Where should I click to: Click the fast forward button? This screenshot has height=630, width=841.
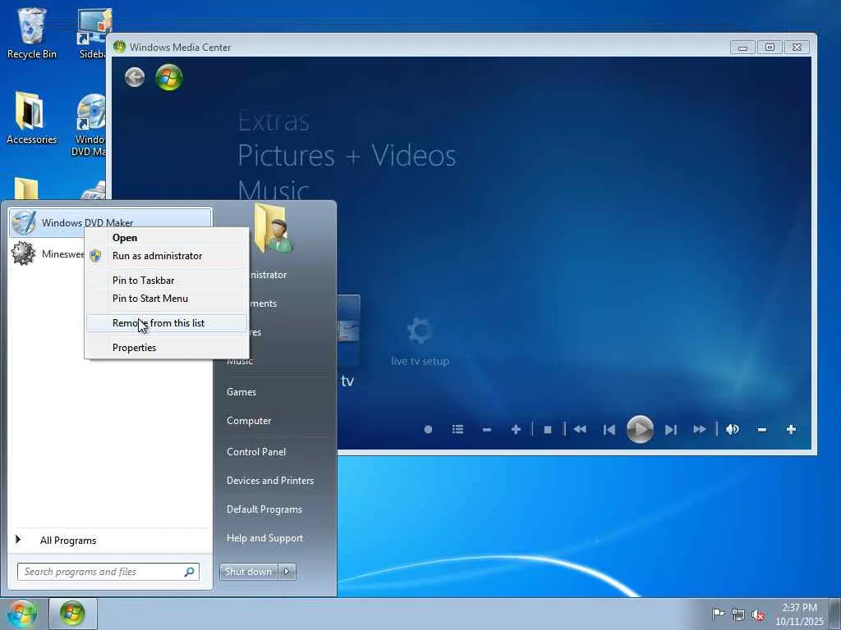click(x=700, y=430)
